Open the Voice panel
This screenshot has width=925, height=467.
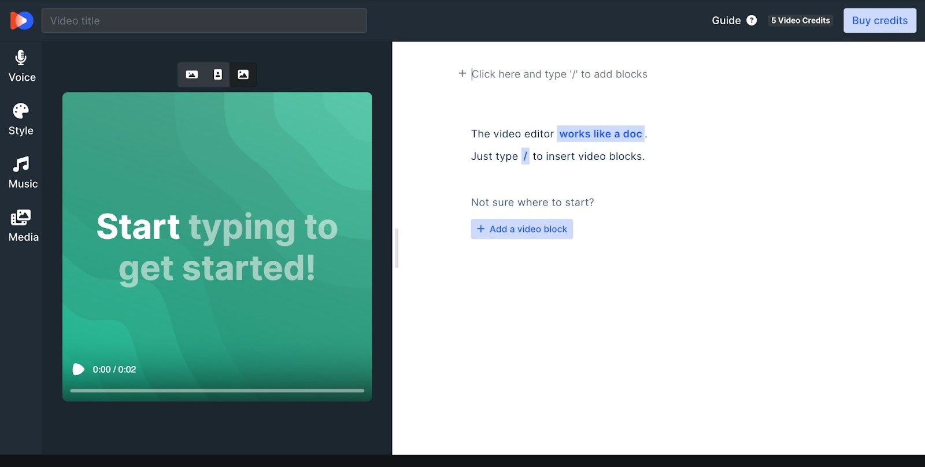click(x=21, y=66)
